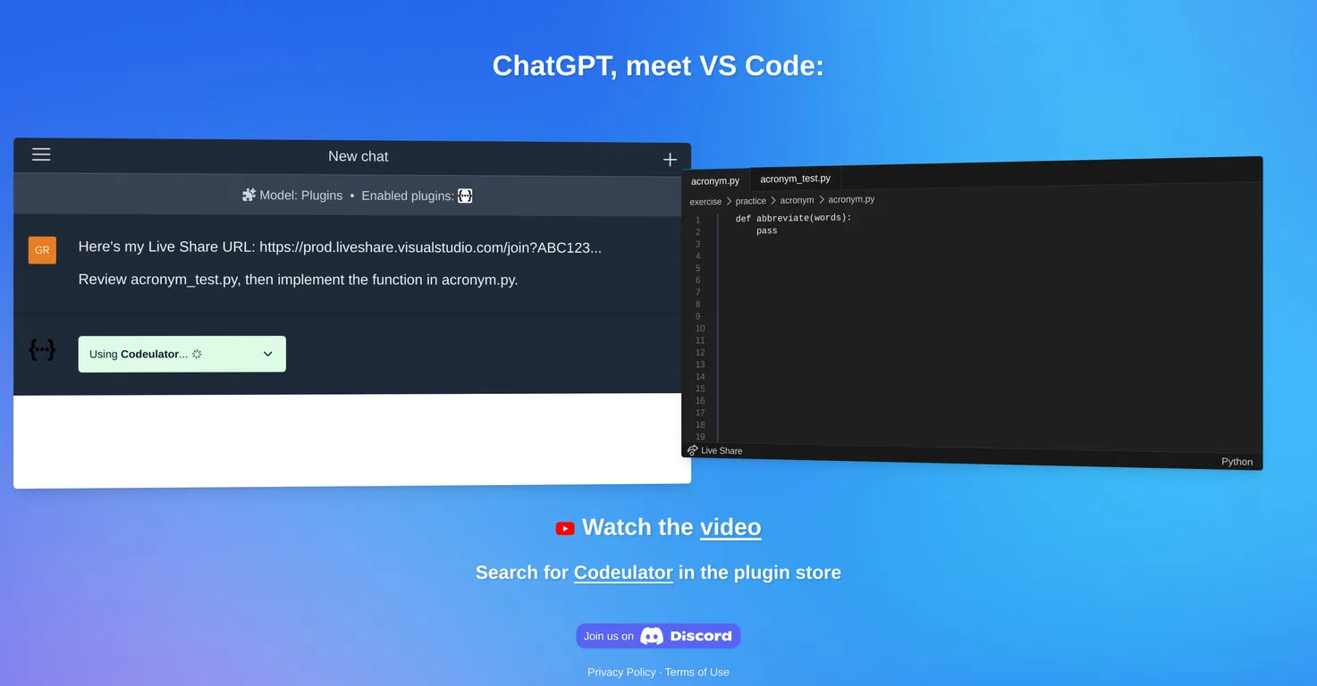
Task: Click code line def abbreviate(words):
Action: pyautogui.click(x=793, y=218)
